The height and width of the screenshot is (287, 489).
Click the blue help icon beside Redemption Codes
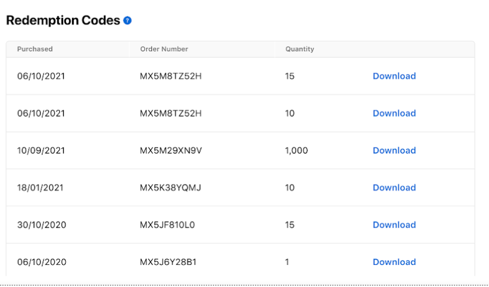(x=128, y=20)
